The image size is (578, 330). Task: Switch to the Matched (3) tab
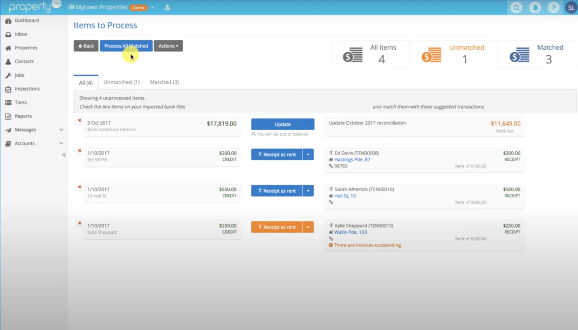pyautogui.click(x=165, y=82)
